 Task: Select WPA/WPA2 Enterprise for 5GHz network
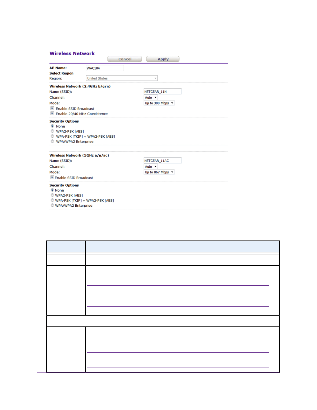pyautogui.click(x=53, y=205)
